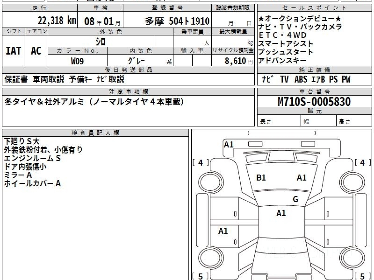Image resolution: width=374 pixels, height=280 pixels.
Task: Select 諸元 section header
Action: point(315,111)
